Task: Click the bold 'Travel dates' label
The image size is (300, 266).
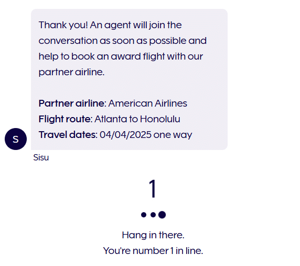Action: 67,135
